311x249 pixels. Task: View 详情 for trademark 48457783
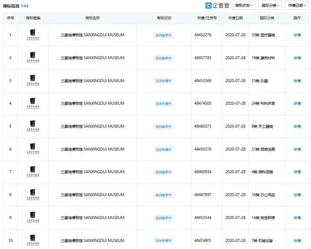pyautogui.click(x=297, y=58)
